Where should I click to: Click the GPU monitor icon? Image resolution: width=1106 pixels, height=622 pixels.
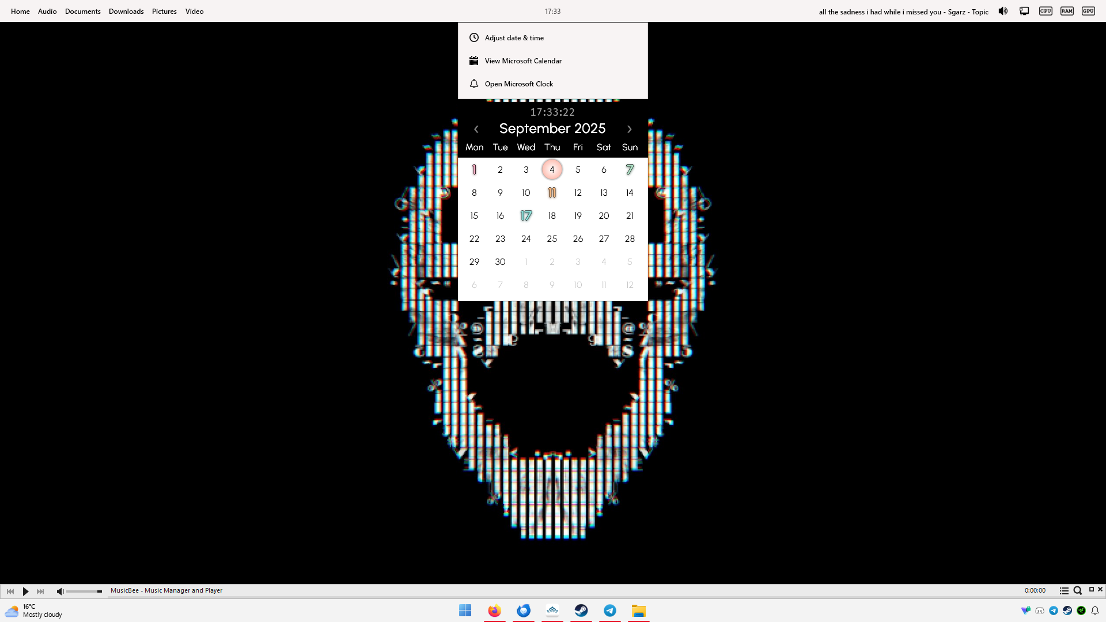1088,11
